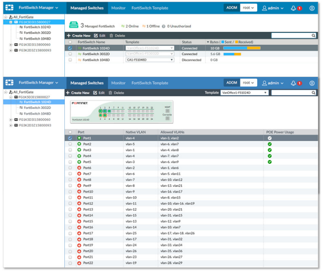Image resolution: width=322 pixels, height=271 pixels.
Task: Check the Port3 row checkbox
Action: (70, 150)
